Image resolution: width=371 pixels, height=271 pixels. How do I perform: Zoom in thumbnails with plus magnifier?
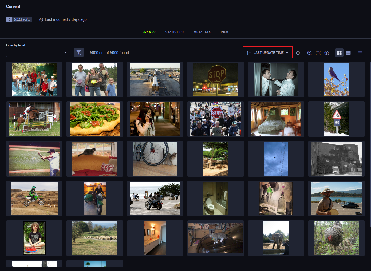pyautogui.click(x=327, y=53)
